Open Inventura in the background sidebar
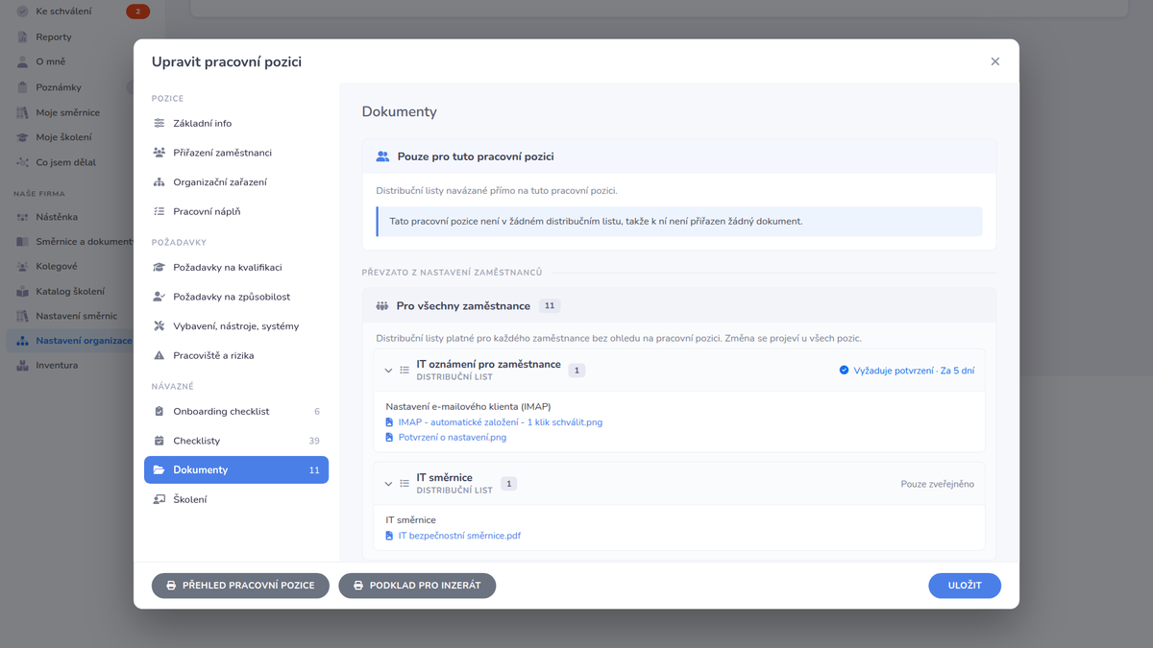This screenshot has width=1153, height=648. click(x=57, y=366)
